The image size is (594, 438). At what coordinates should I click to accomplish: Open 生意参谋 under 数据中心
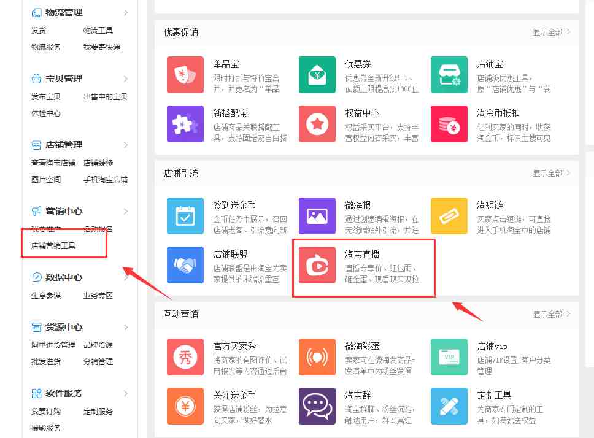coord(46,296)
